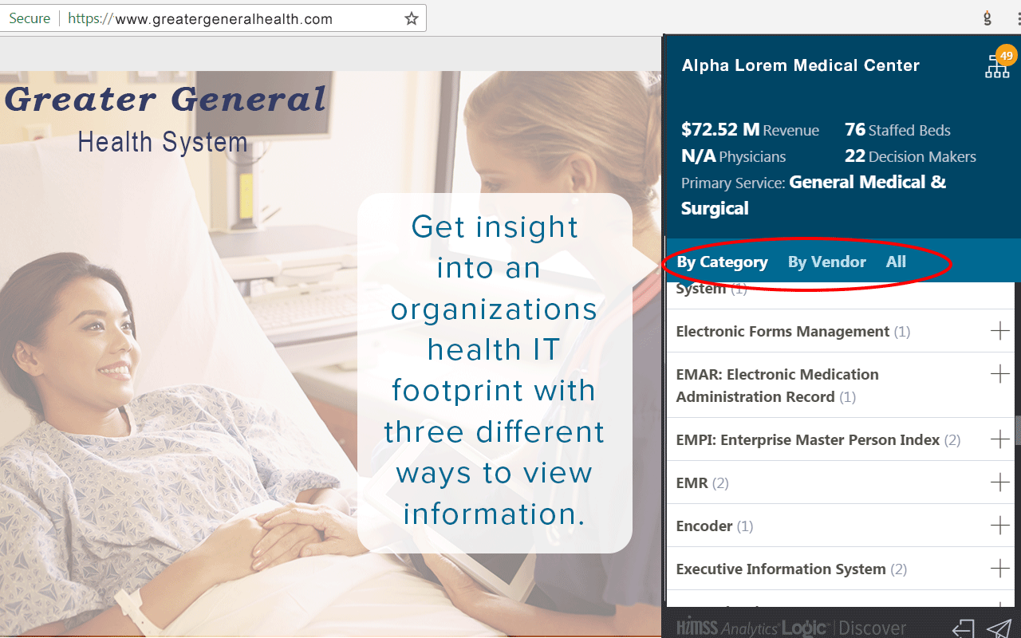
Task: Open the browser menu with three dots
Action: pos(1016,17)
